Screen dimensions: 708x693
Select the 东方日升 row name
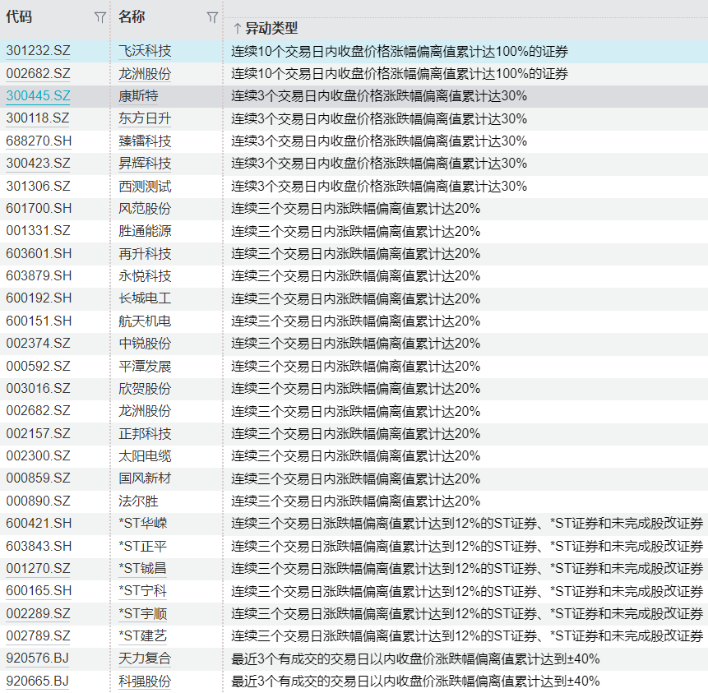tap(145, 118)
